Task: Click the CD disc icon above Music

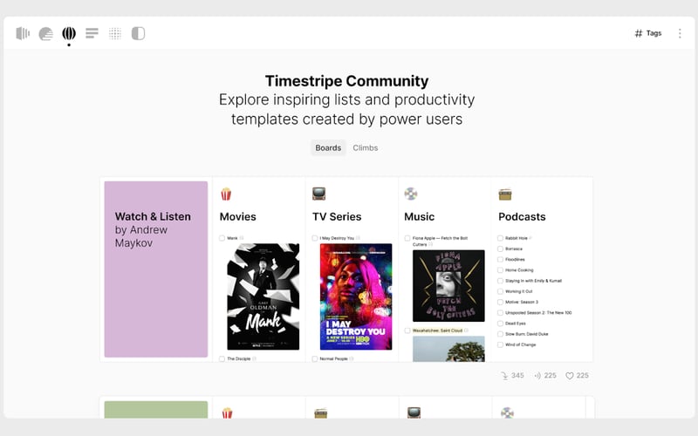Action: [x=411, y=194]
